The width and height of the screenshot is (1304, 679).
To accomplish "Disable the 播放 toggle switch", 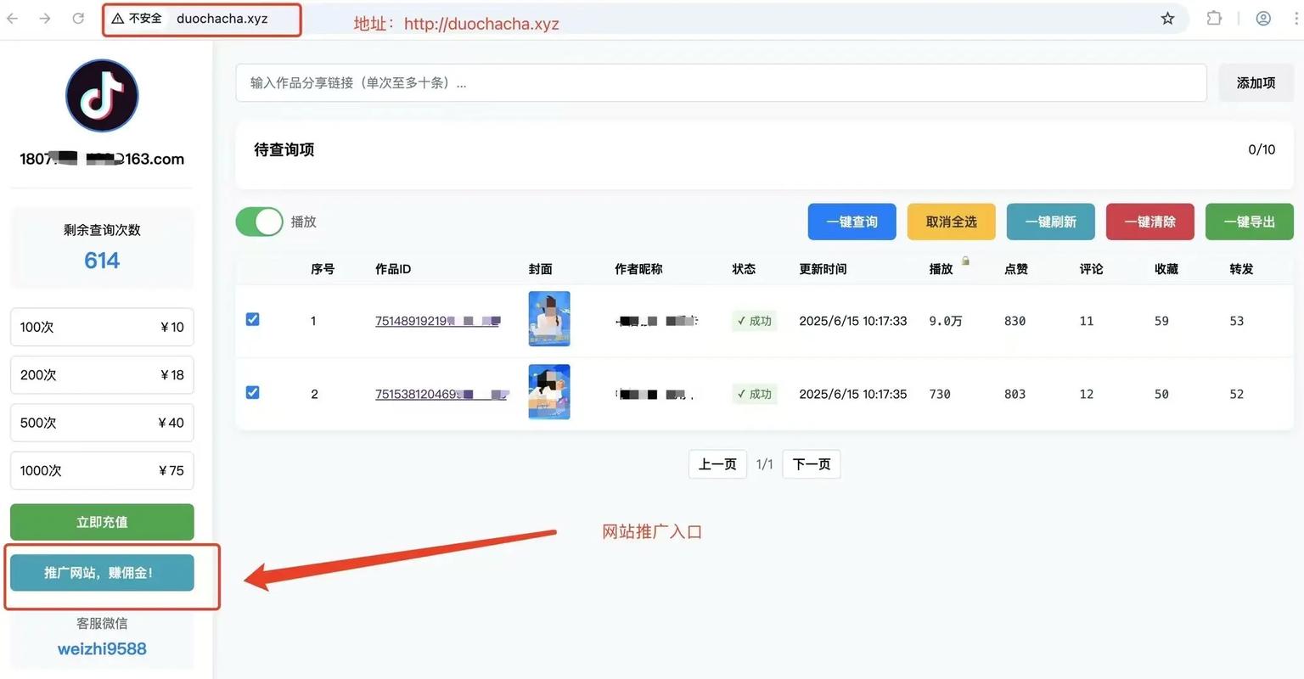I will pyautogui.click(x=259, y=222).
